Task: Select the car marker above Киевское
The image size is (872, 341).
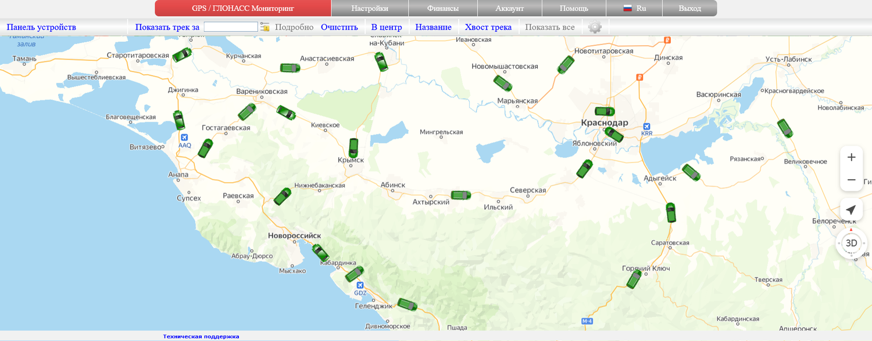Action: 286,112
